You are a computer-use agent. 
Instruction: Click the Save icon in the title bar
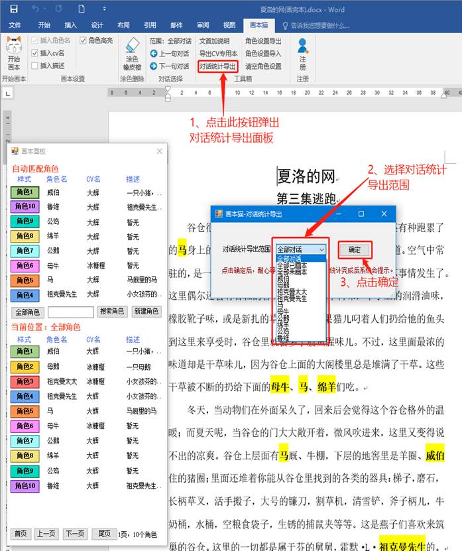point(13,9)
